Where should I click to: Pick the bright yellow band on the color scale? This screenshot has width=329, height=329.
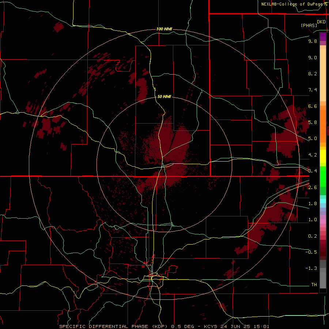tap(323, 156)
